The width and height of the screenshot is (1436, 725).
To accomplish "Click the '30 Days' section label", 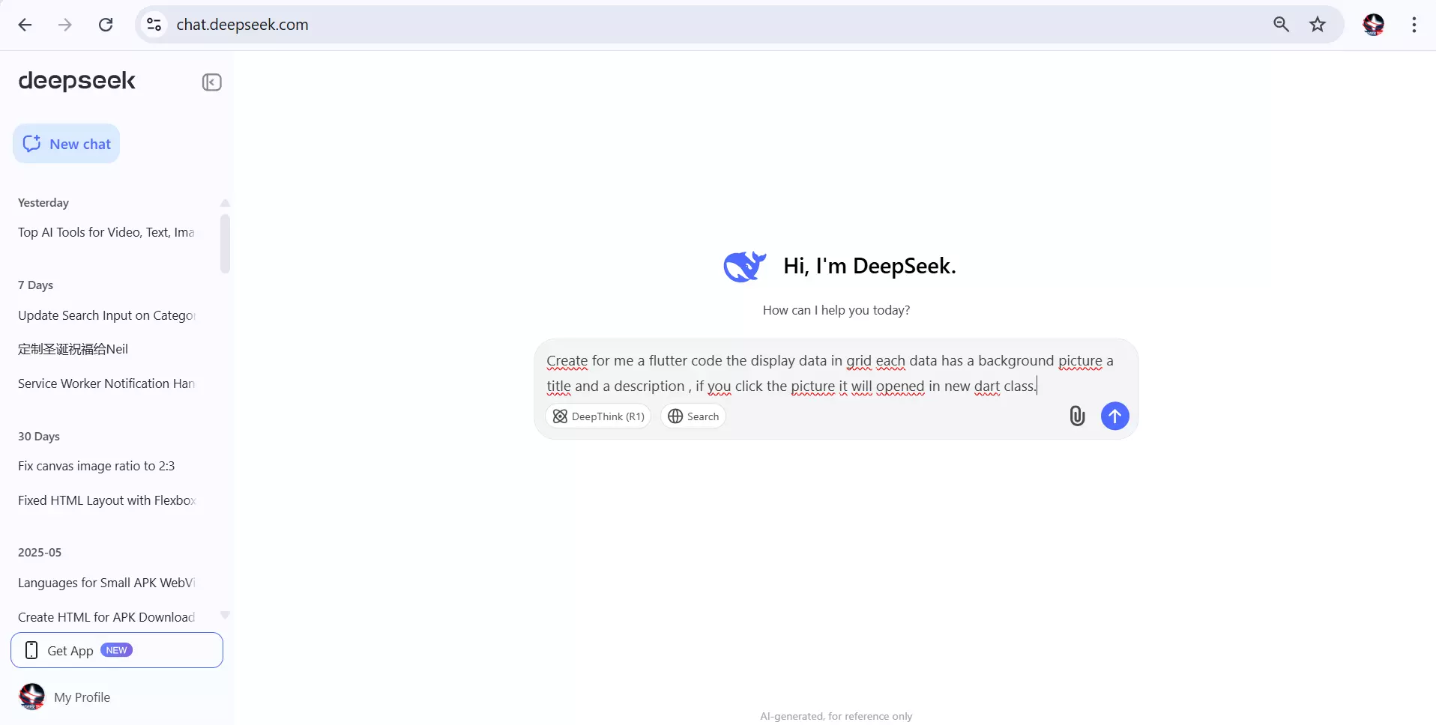I will 39,437.
